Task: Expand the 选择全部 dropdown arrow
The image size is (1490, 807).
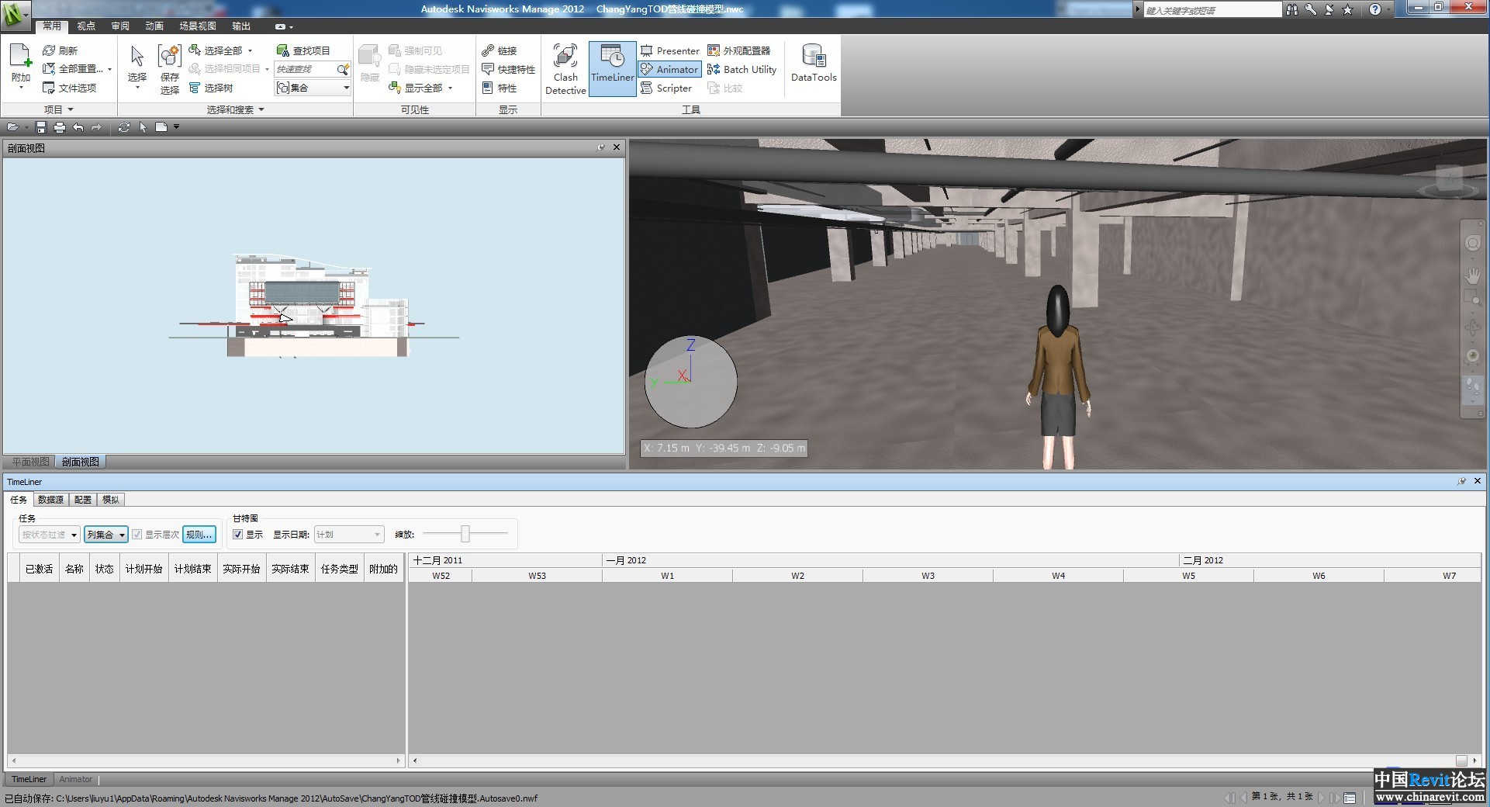Action: 250,50
